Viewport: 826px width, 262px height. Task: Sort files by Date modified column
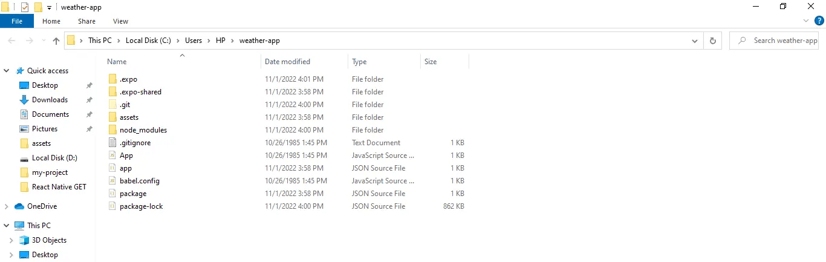287,62
